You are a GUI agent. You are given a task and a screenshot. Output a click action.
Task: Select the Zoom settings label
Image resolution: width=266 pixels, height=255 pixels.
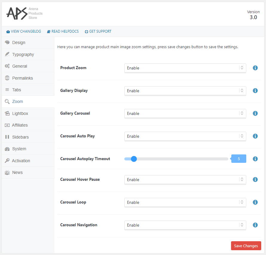click(x=17, y=101)
